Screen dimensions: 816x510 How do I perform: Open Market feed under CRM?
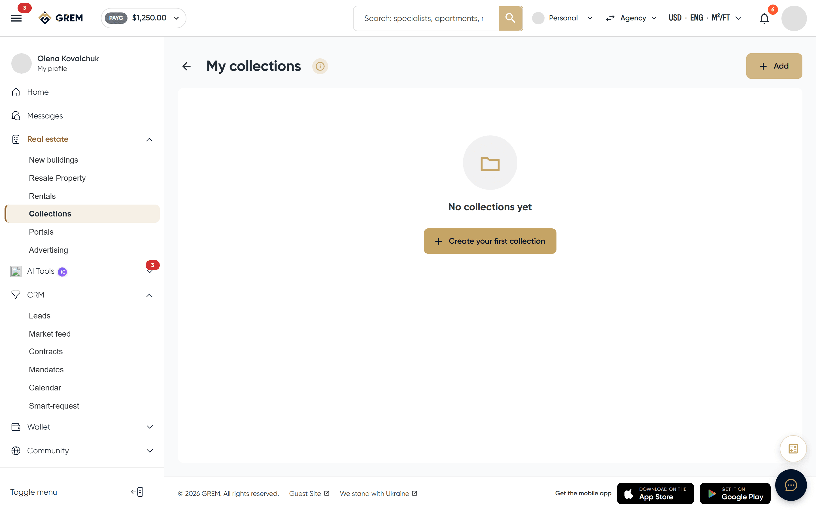click(50, 334)
